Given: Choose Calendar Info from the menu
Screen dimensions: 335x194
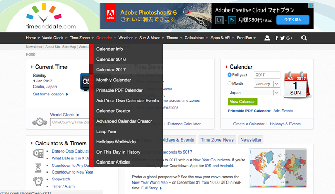Looking at the screenshot, I should click(x=126, y=49).
